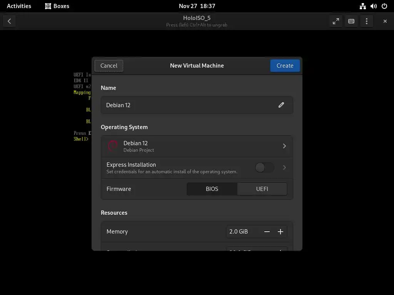This screenshot has height=295, width=394.
Task: Click the Shell> prompt in the VM console
Action: (x=81, y=139)
